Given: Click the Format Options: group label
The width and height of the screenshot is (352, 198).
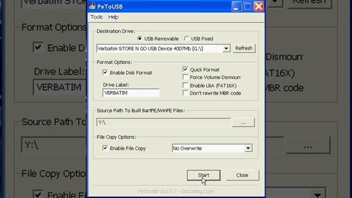Looking at the screenshot, I should pos(114,62).
